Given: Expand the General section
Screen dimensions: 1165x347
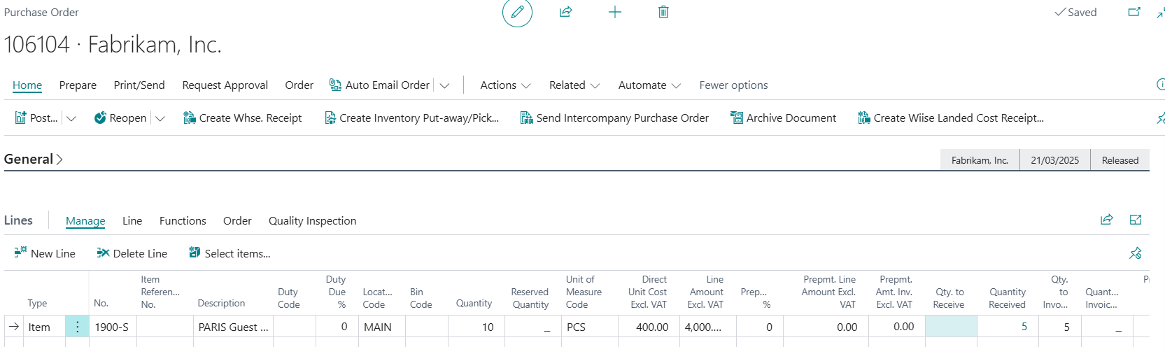Looking at the screenshot, I should 33,159.
